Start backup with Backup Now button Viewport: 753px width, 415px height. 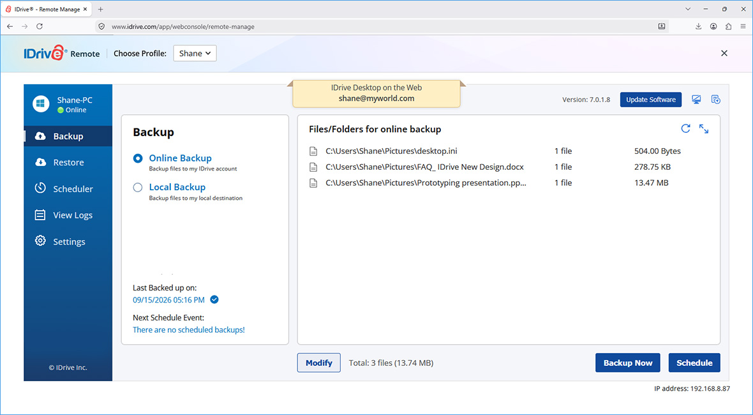[x=628, y=363]
